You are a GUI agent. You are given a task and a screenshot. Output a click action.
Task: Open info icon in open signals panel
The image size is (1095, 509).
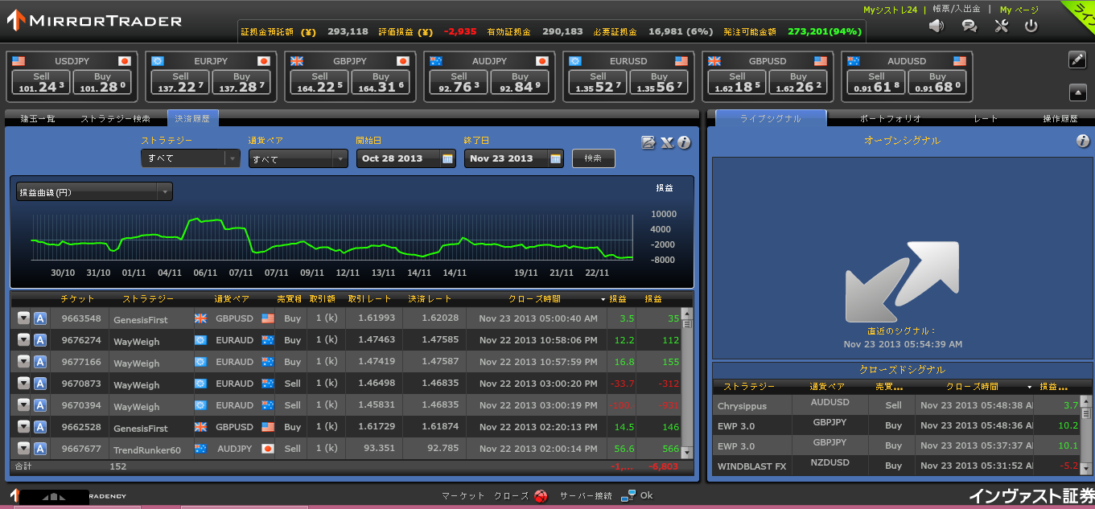tap(1083, 142)
